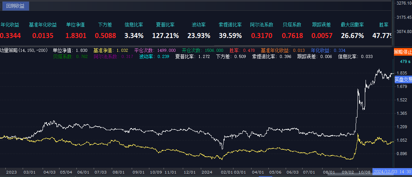
Task: Click the 1.835 price axis label
Action: [x=402, y=73]
